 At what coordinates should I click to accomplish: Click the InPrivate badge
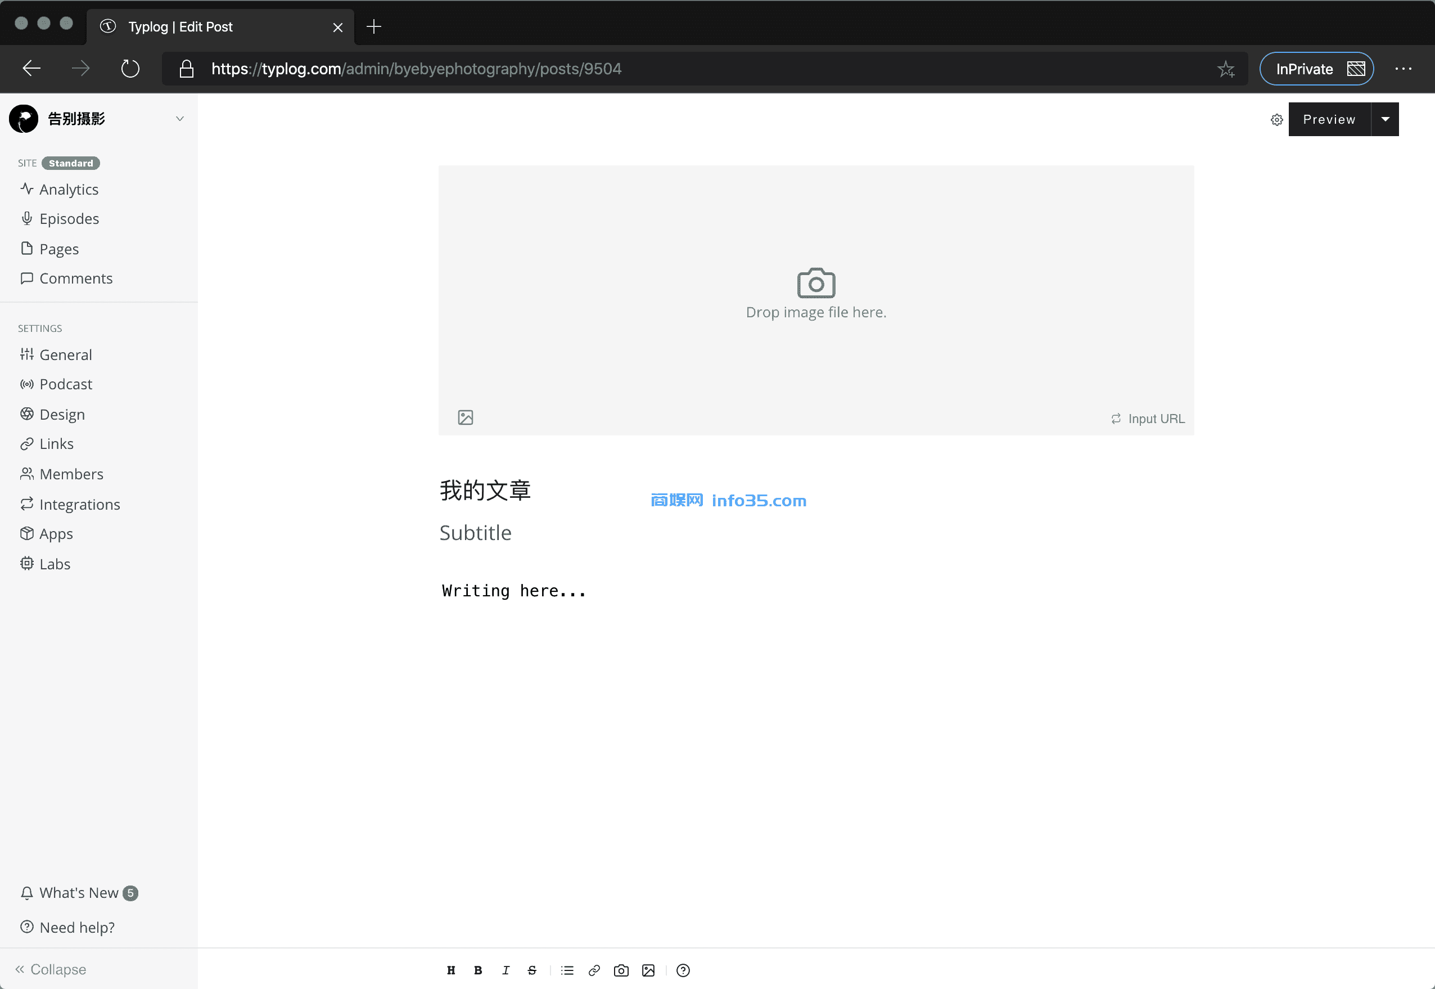[1316, 68]
